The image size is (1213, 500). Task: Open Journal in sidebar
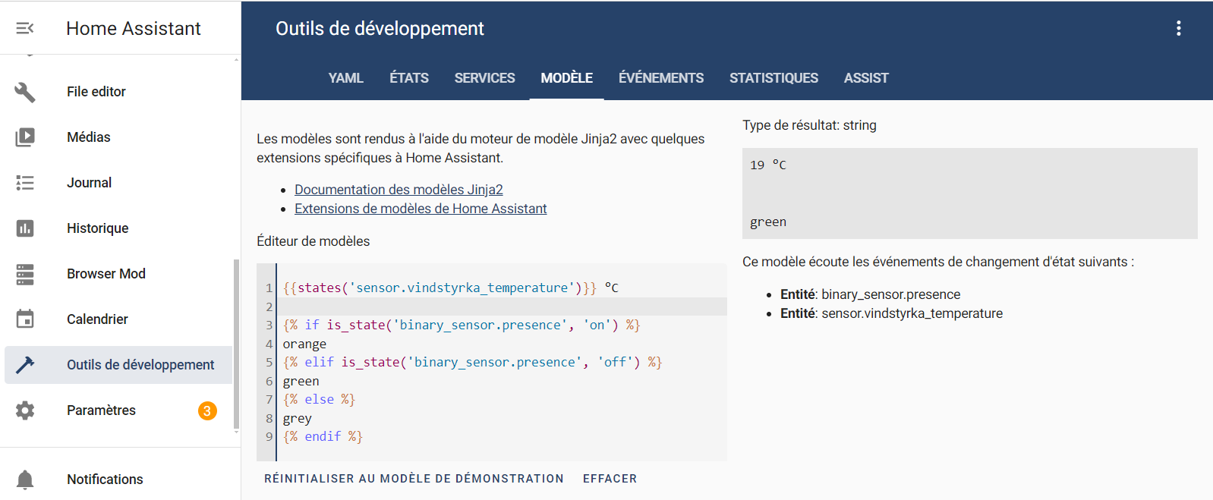coord(118,183)
